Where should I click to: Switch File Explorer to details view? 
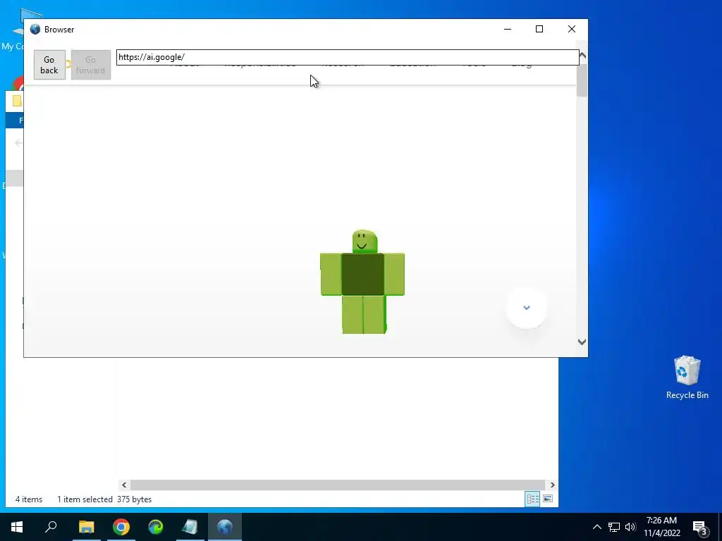click(533, 499)
